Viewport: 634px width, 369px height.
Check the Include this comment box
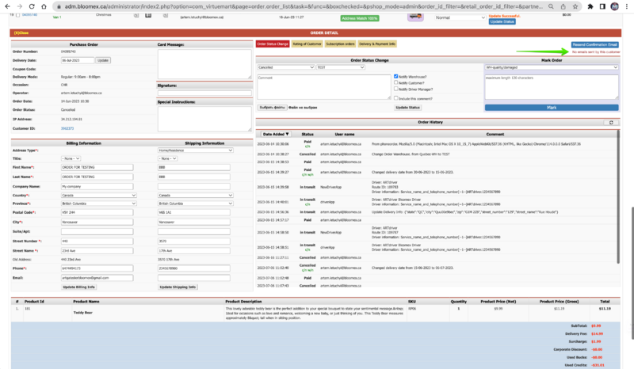pos(395,98)
